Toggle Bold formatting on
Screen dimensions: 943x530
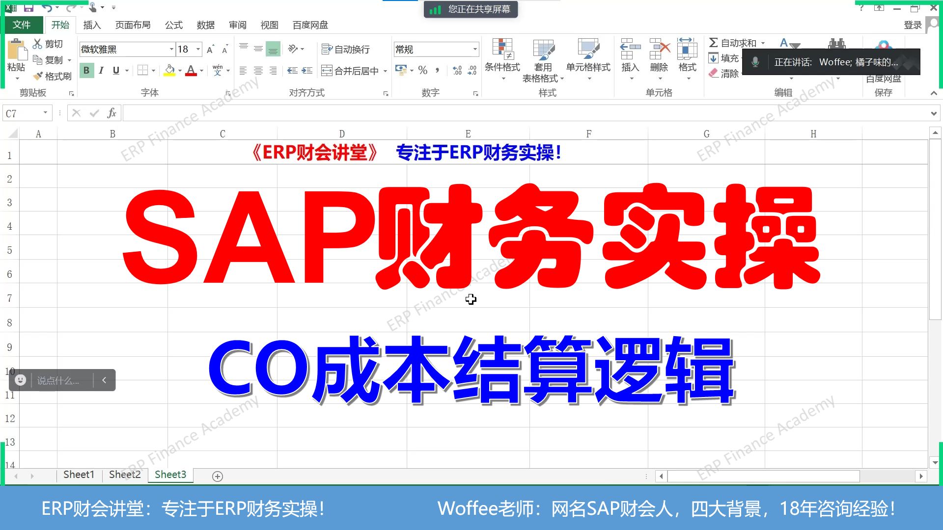click(x=86, y=71)
